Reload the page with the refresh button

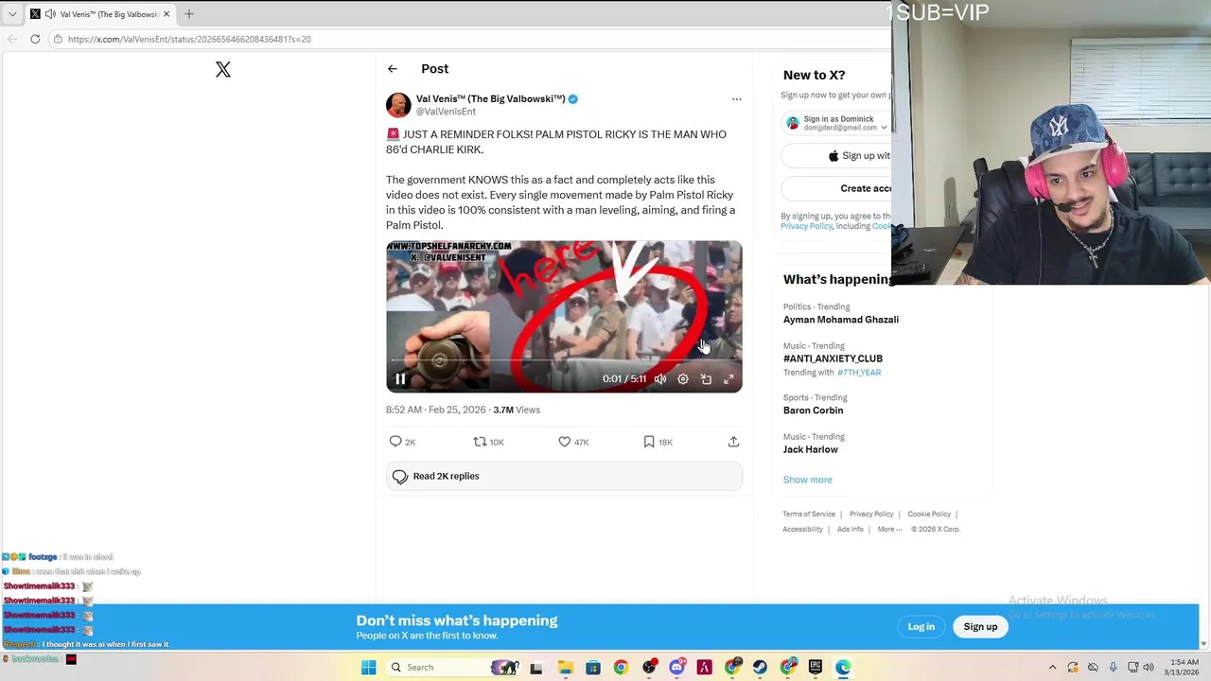(35, 39)
